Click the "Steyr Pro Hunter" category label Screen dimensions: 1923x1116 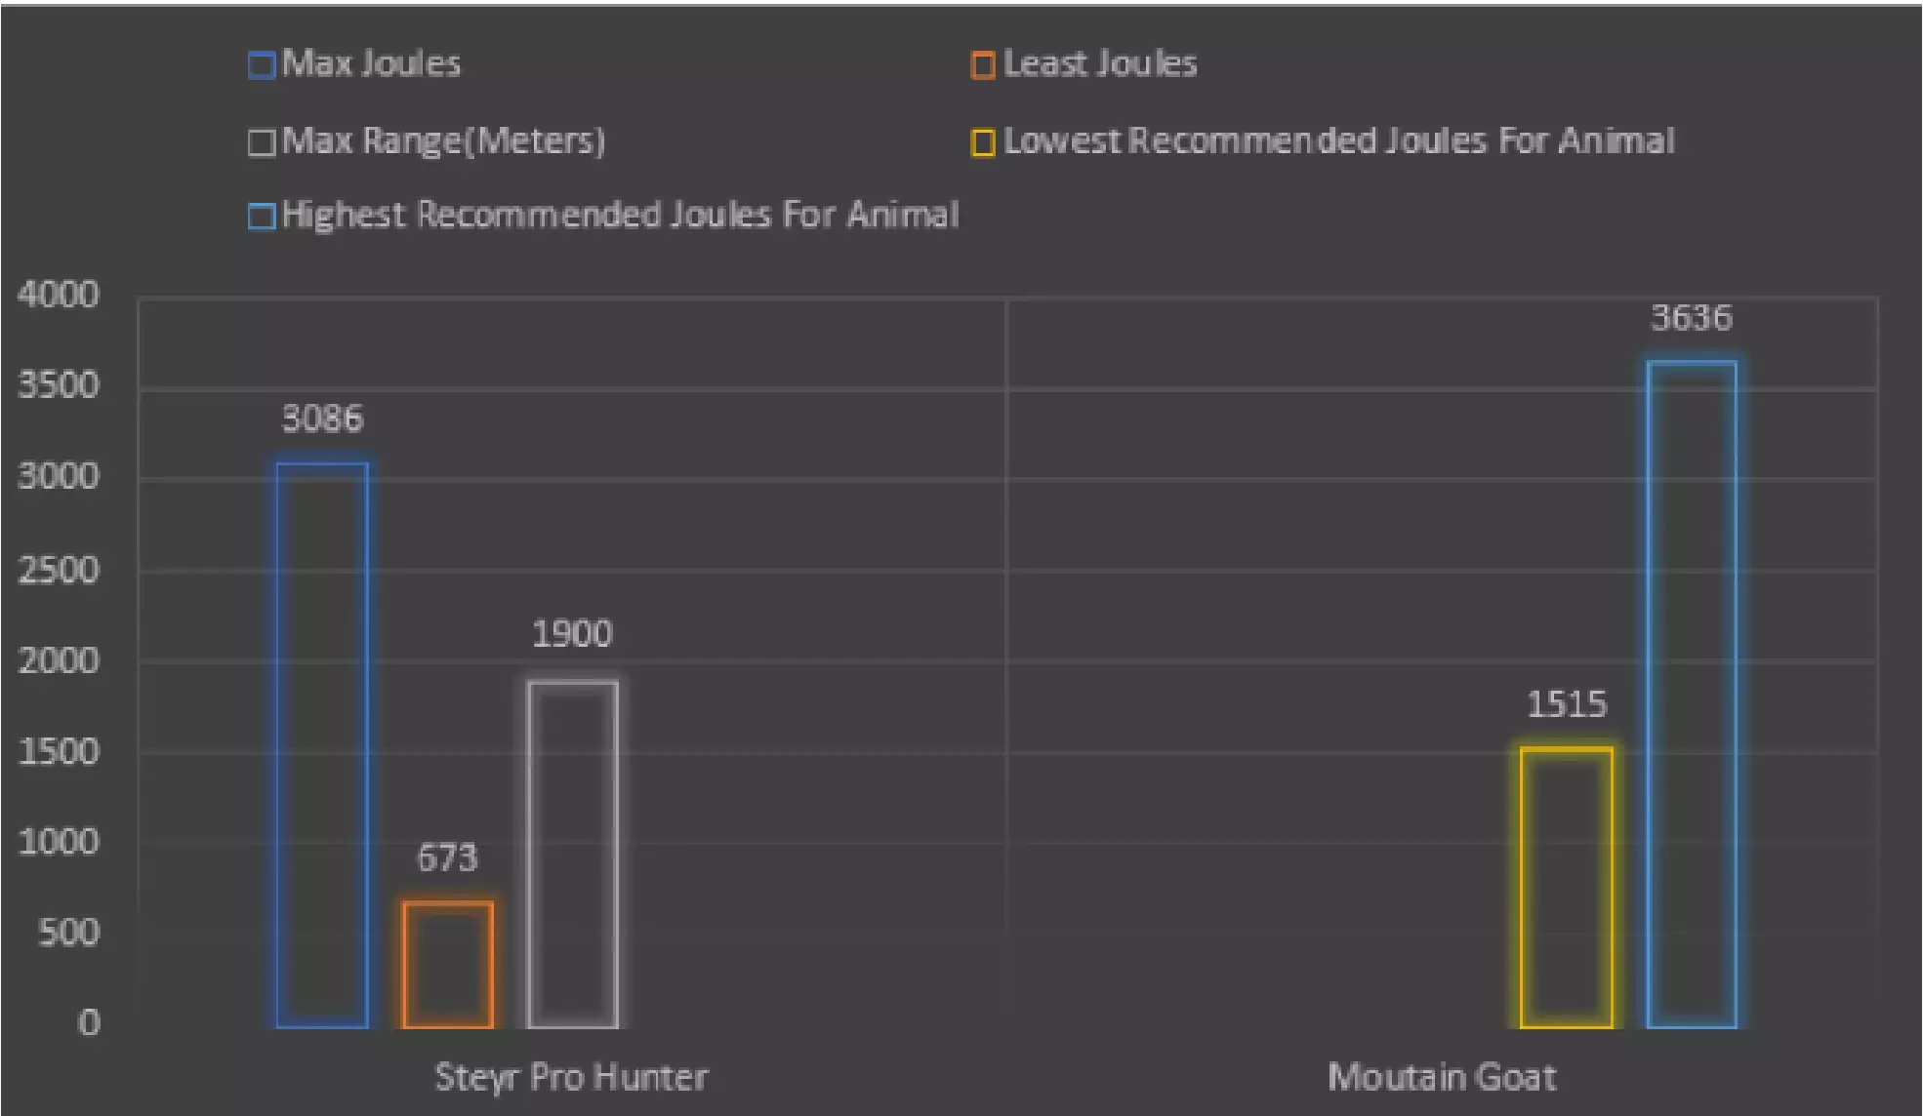[x=571, y=1077]
